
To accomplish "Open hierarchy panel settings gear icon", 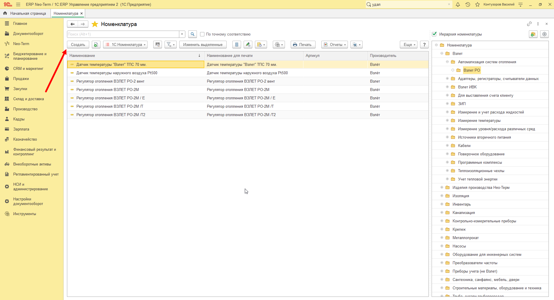I will point(544,34).
